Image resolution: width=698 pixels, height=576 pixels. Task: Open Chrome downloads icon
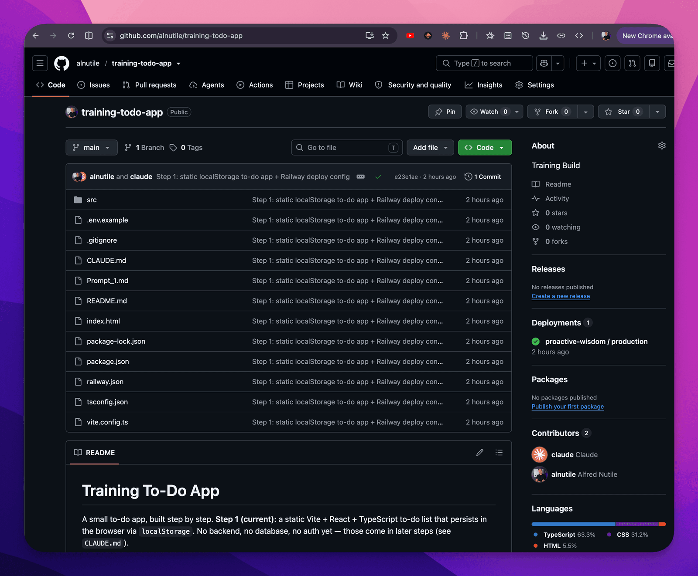(x=544, y=36)
